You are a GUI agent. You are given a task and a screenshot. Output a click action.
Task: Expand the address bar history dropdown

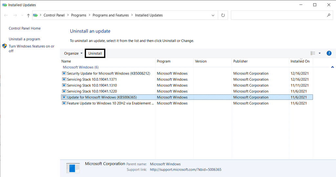[213, 15]
